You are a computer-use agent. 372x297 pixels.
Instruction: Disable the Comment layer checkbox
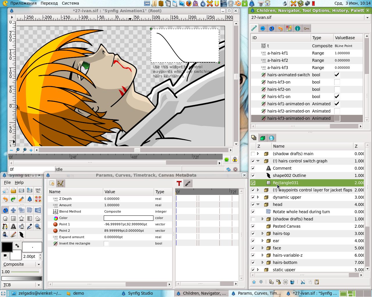(x=253, y=168)
